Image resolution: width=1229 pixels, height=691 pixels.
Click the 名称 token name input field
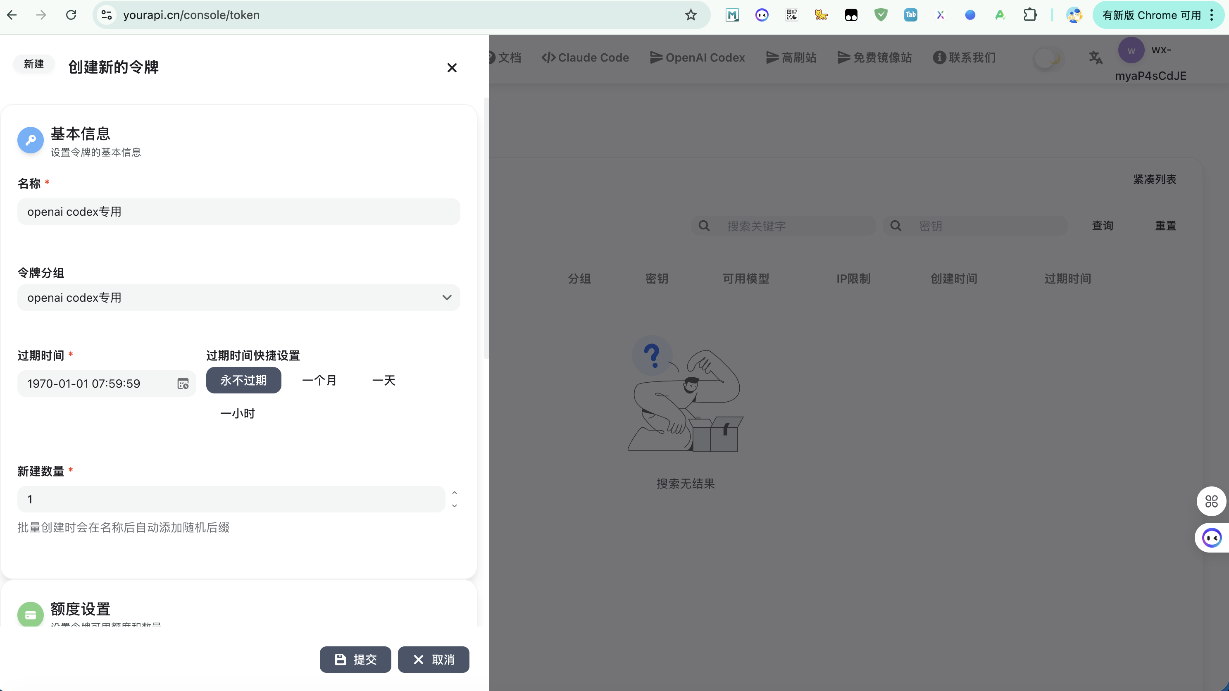238,212
